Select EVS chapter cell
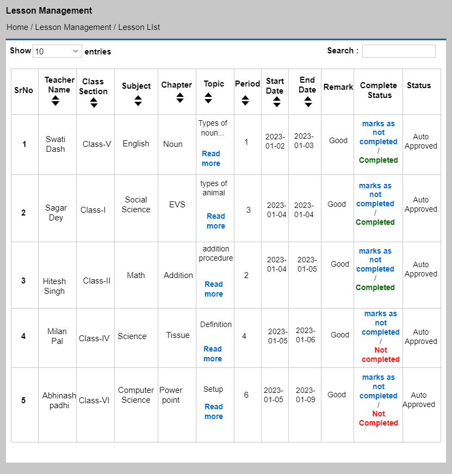The image size is (452, 474). click(x=177, y=205)
